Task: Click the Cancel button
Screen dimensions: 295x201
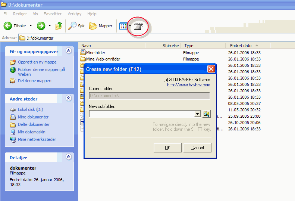Action: pos(197,148)
